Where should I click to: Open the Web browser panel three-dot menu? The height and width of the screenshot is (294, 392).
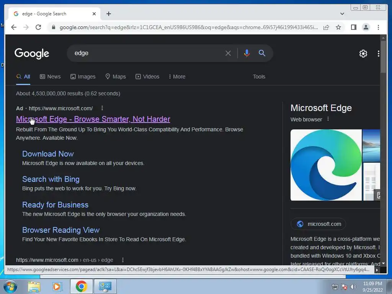tap(328, 119)
